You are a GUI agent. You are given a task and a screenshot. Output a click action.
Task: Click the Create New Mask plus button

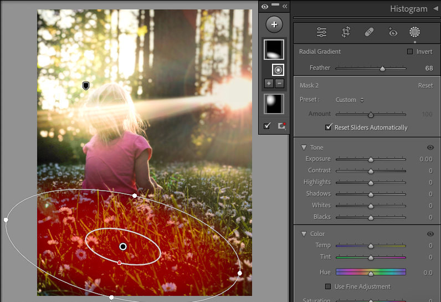[274, 24]
